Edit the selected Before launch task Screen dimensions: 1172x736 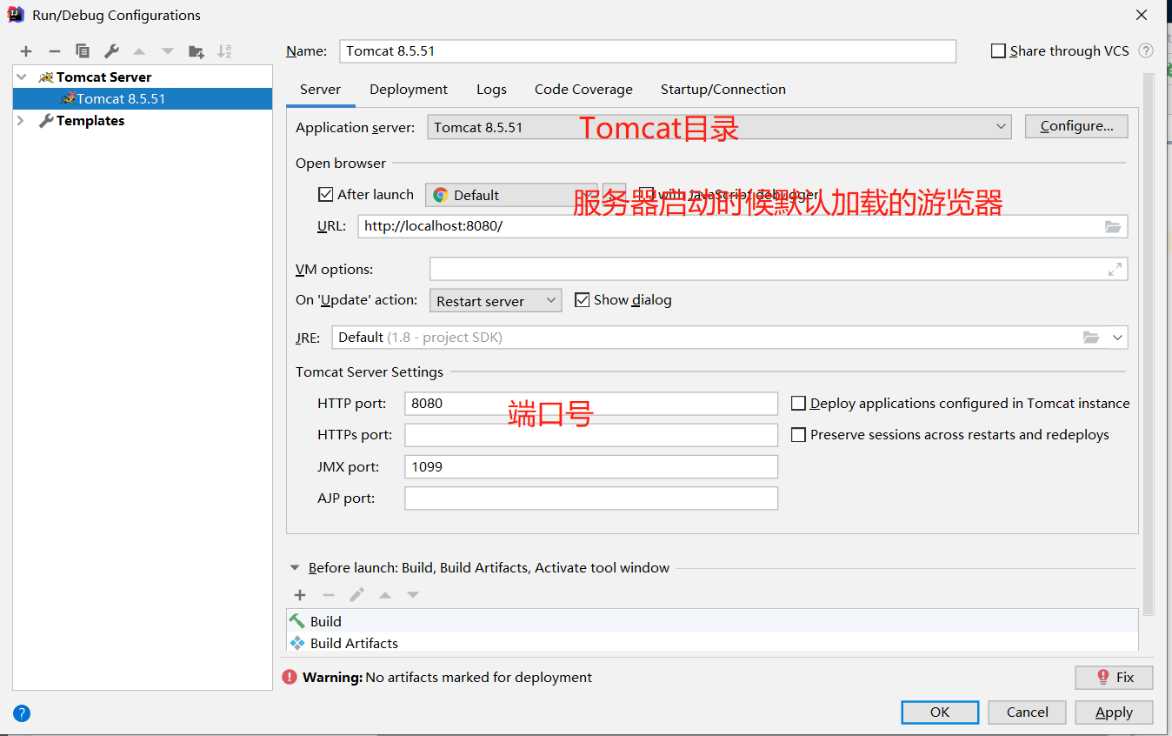(356, 595)
